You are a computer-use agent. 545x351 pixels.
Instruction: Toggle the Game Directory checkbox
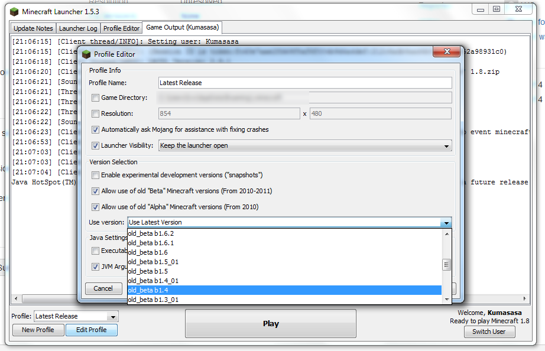(x=95, y=98)
